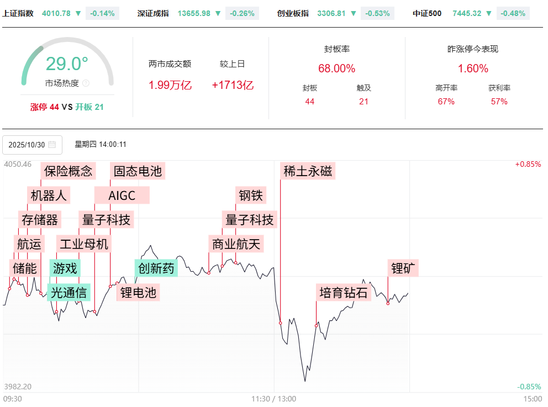
Task: Click the down arrow next to 中证500
Action: coord(488,13)
